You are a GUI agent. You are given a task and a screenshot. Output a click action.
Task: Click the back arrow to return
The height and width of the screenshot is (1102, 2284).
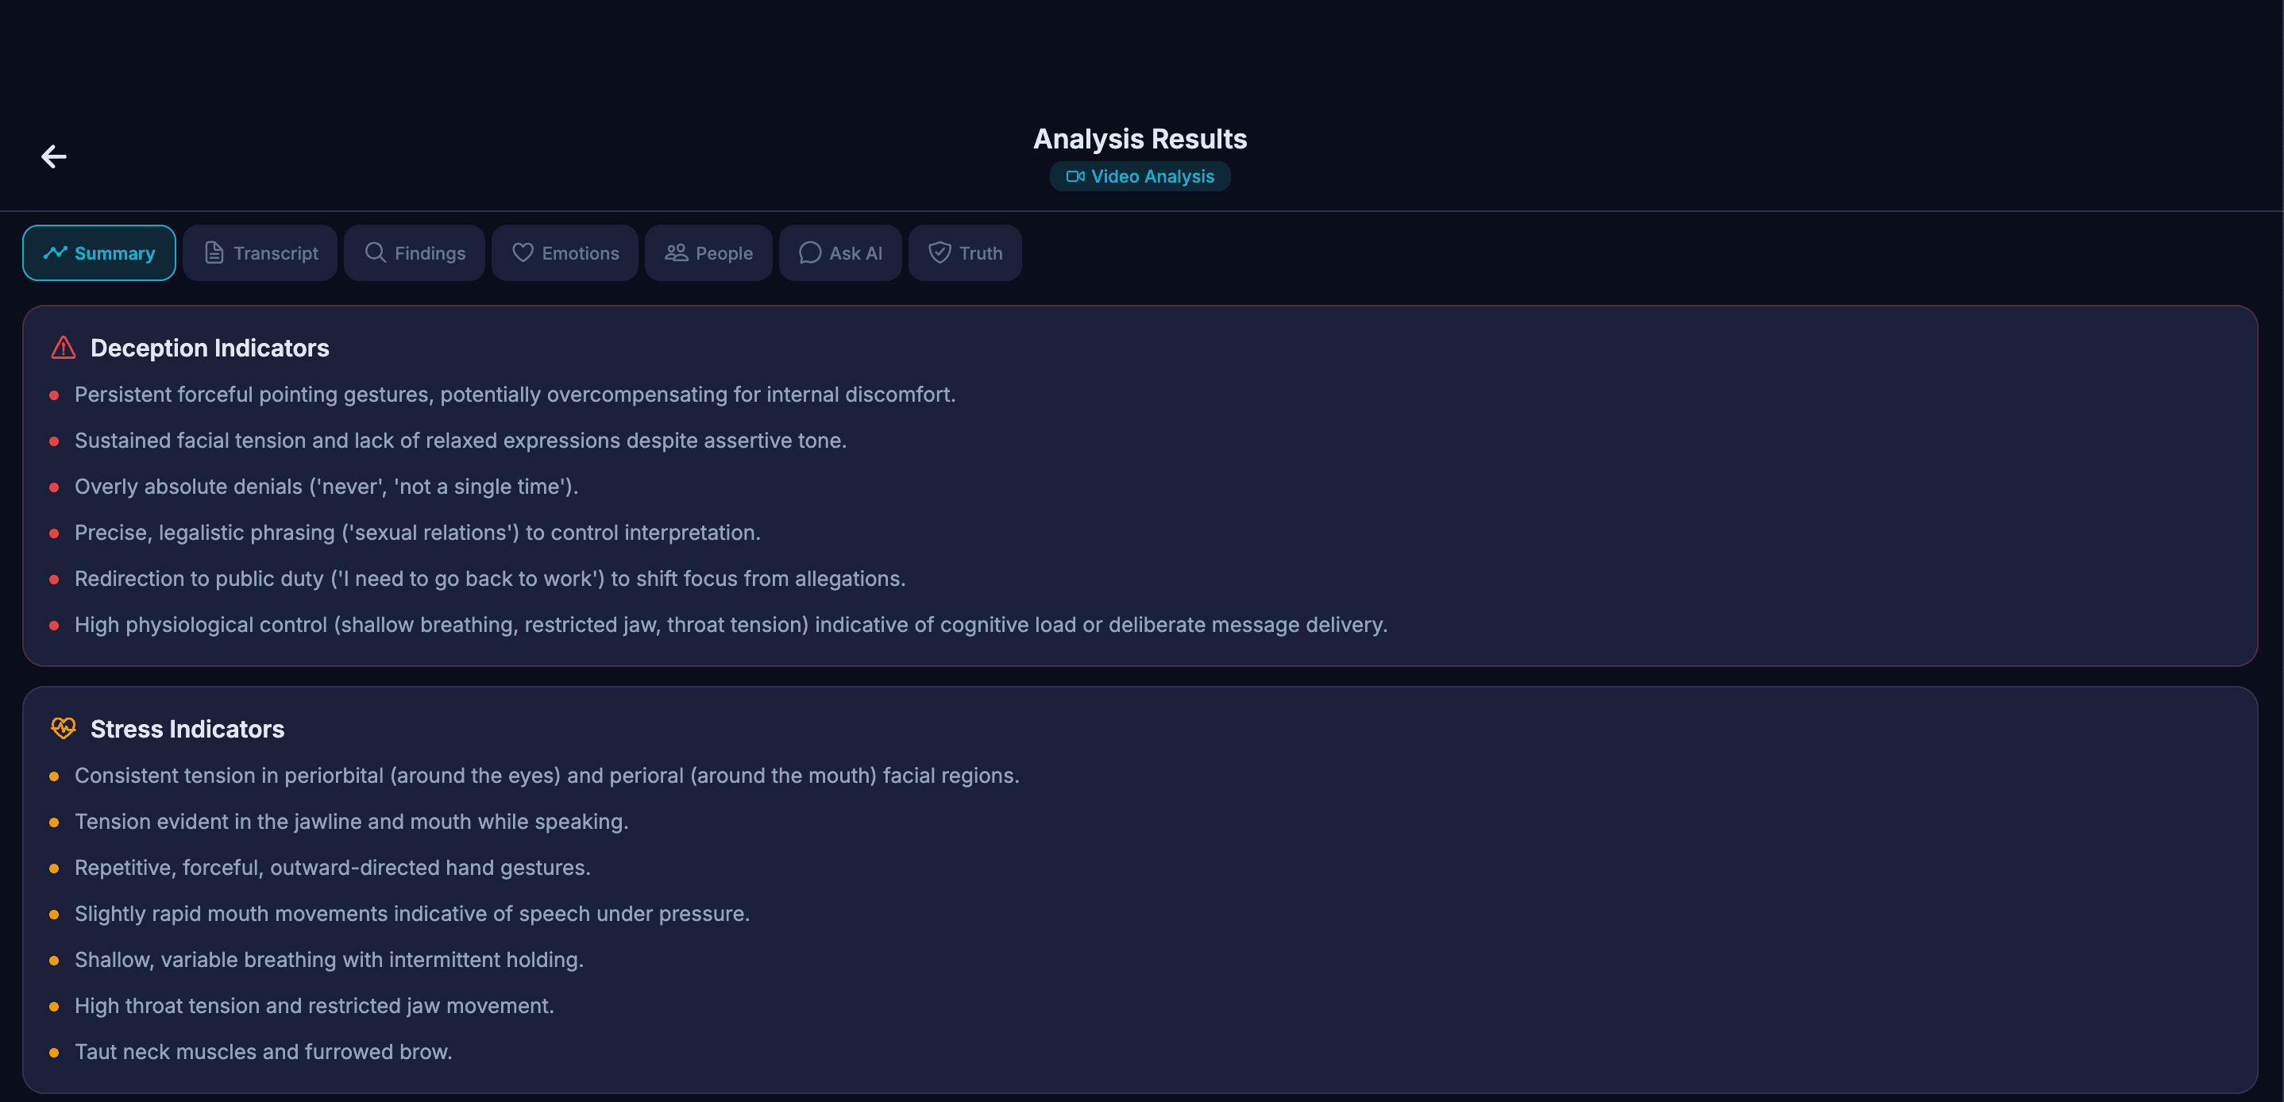click(x=54, y=156)
